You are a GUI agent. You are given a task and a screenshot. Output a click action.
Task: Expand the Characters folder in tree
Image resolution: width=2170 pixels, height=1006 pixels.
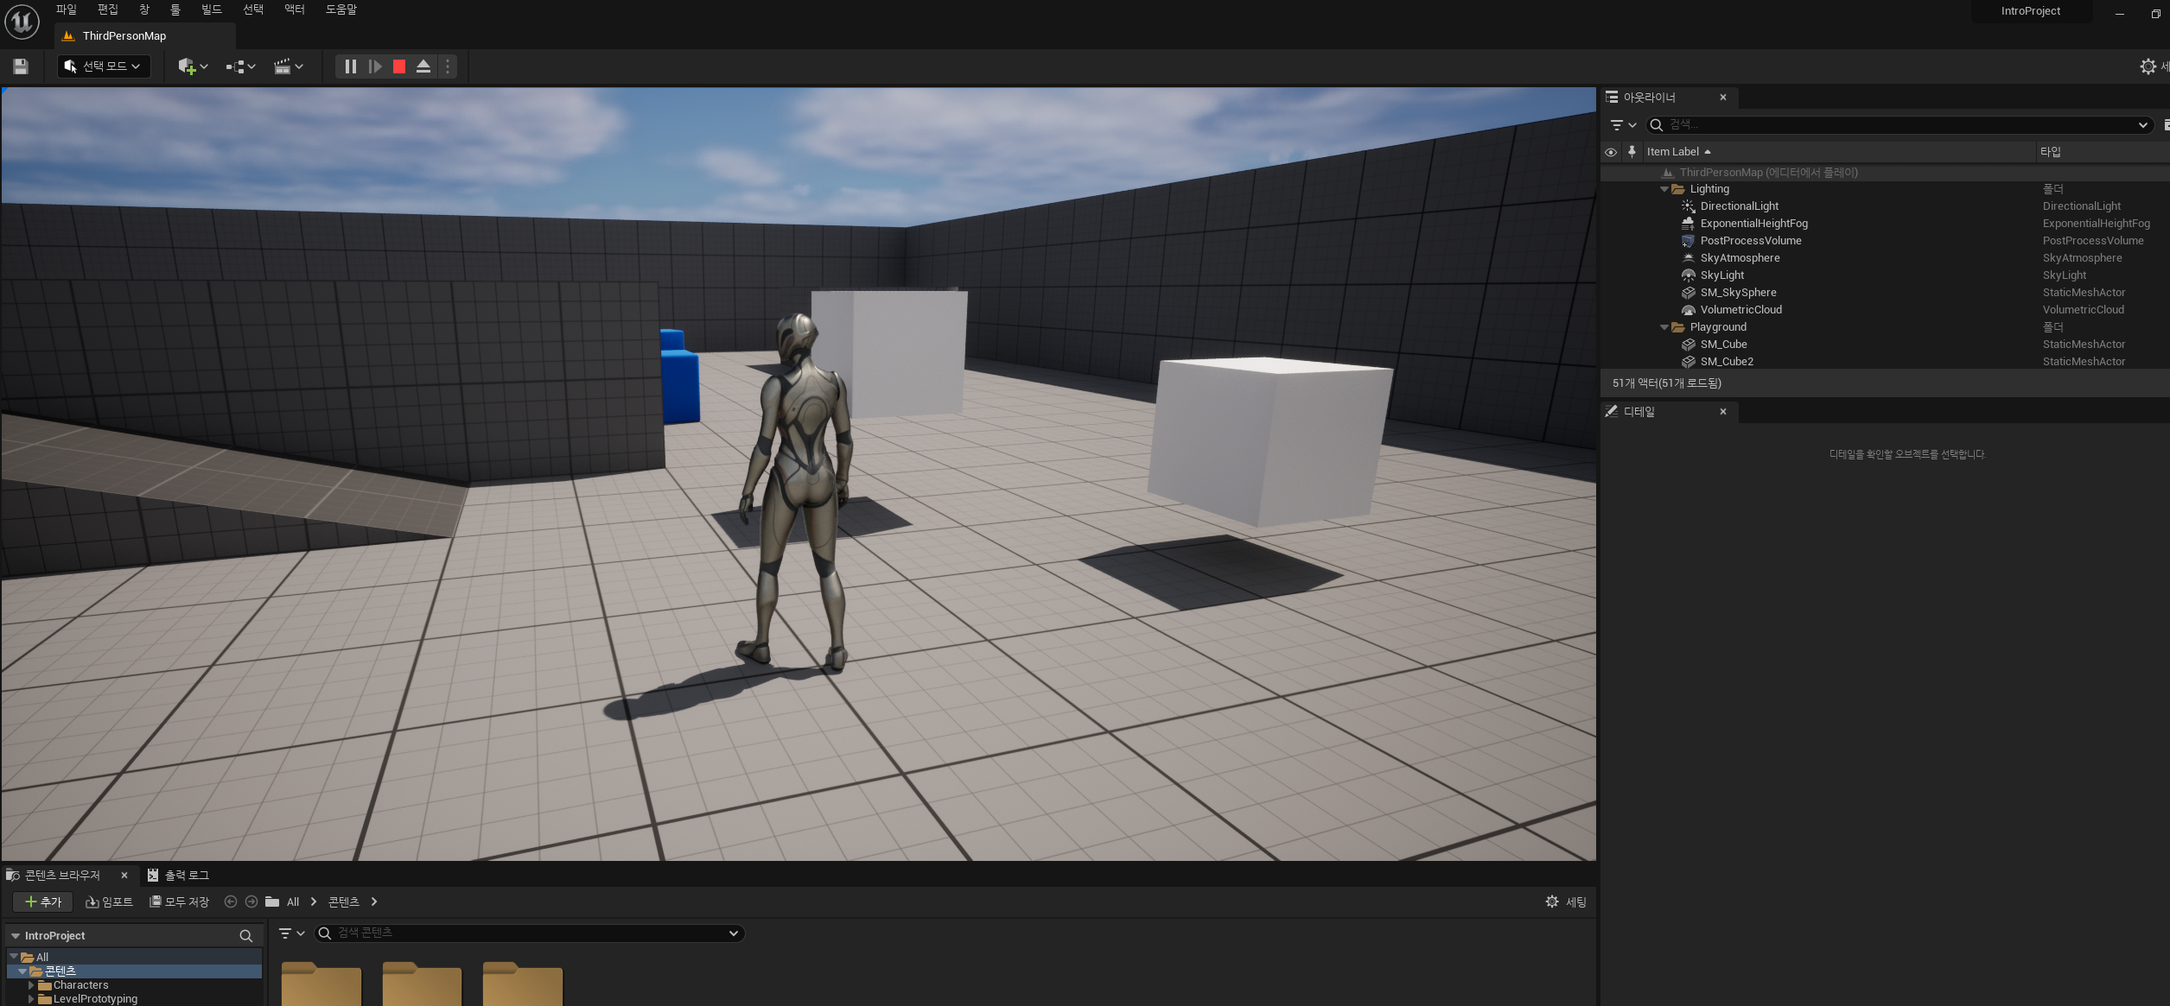coord(31,985)
